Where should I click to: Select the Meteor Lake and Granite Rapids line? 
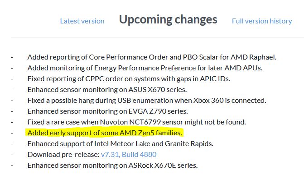point(121,144)
